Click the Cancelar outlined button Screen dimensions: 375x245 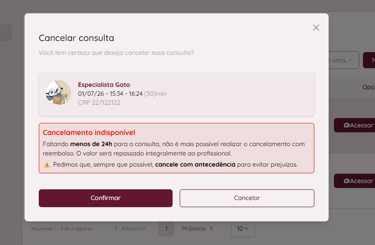tap(247, 198)
